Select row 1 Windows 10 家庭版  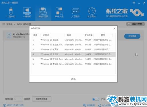[73, 40]
